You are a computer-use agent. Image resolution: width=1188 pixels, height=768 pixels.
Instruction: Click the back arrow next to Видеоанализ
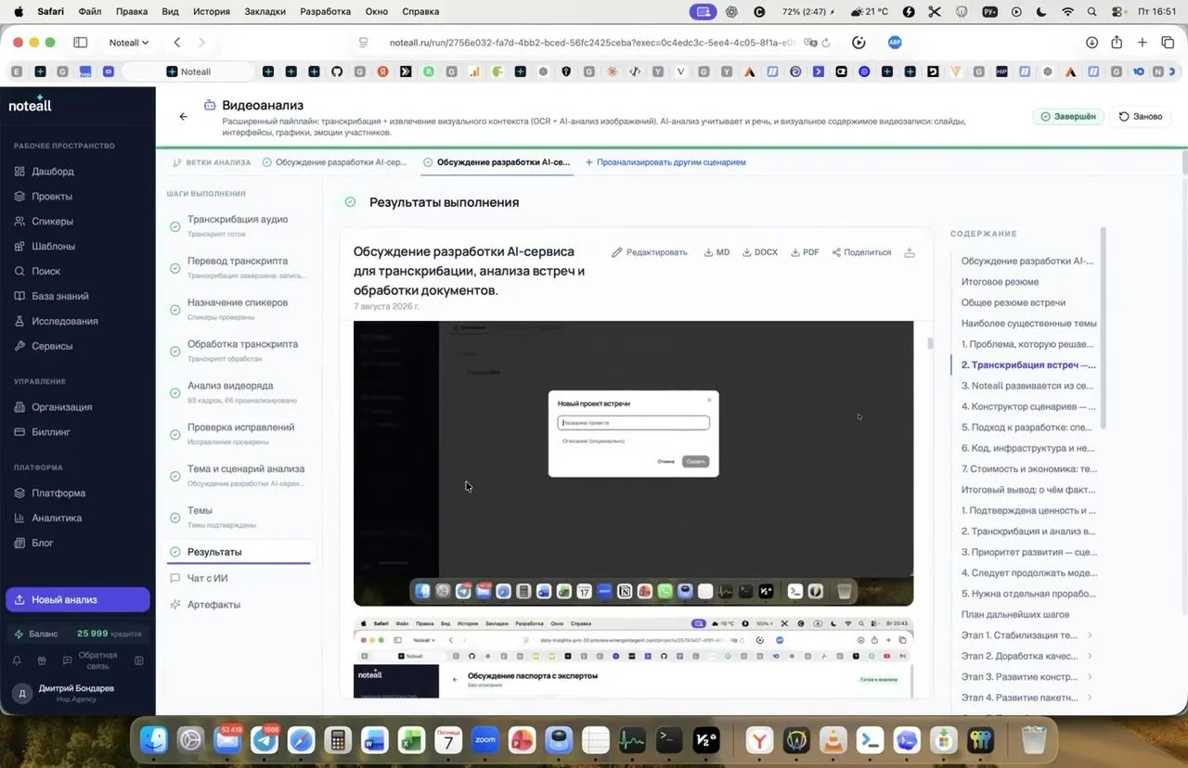point(184,117)
